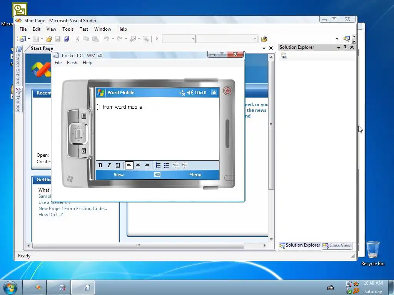
Task: Open Visual Studio Edit menu
Action: [x=37, y=29]
